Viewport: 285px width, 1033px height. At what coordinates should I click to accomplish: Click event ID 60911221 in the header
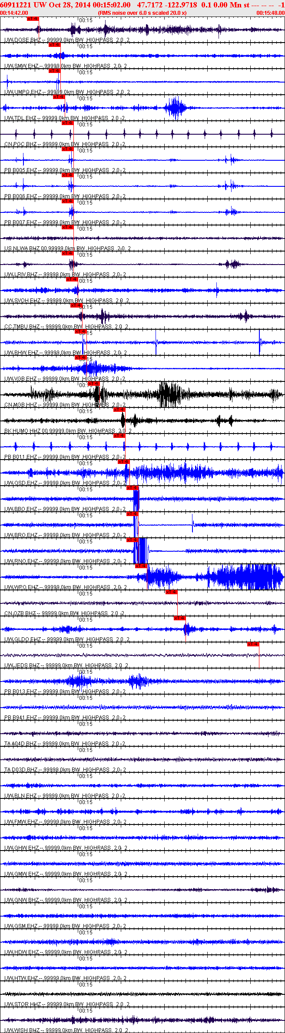[15, 5]
